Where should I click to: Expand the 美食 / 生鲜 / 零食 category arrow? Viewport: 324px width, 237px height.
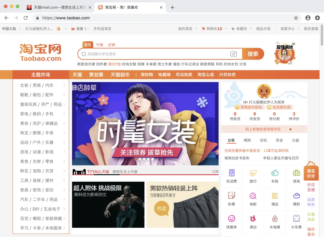[x=64, y=161]
